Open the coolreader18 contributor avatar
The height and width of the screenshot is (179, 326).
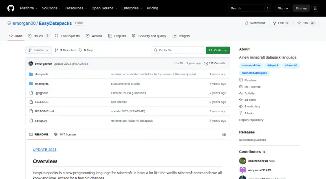242,161
